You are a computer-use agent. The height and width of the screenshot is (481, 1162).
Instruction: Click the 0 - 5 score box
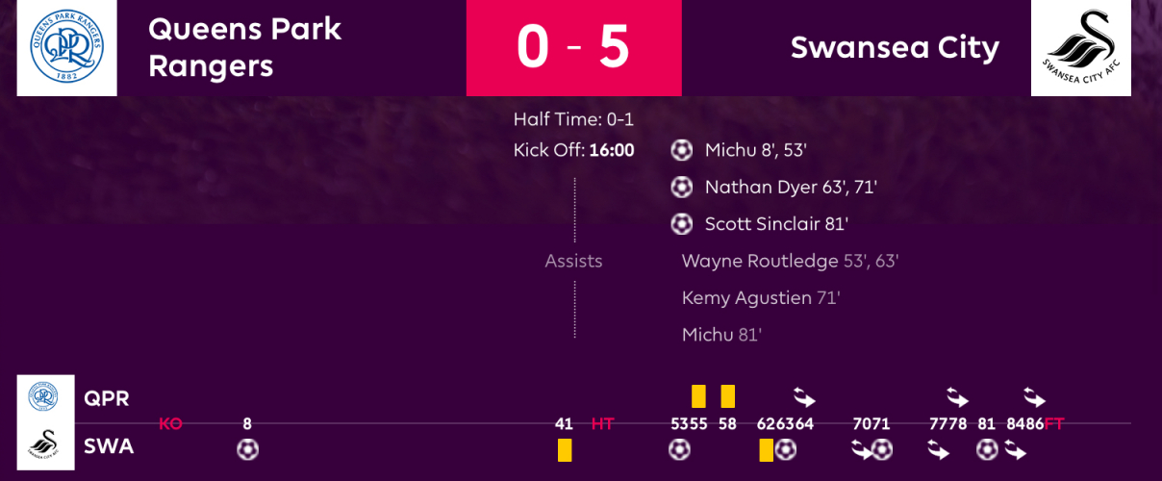point(573,48)
